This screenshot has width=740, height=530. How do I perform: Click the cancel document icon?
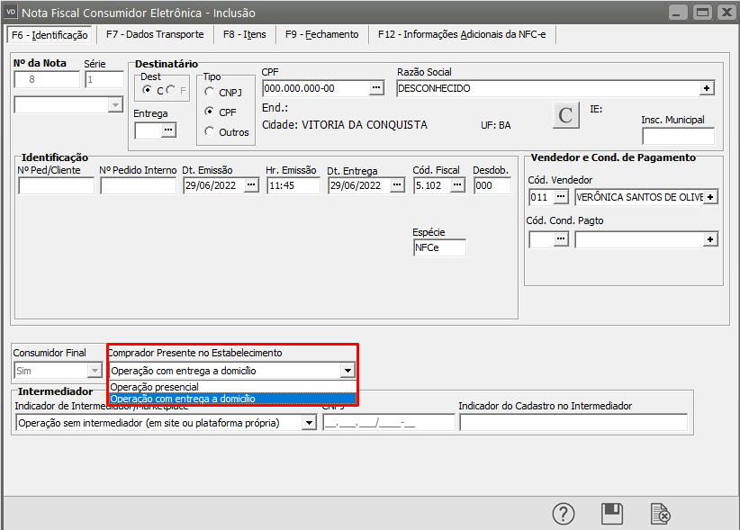660,513
